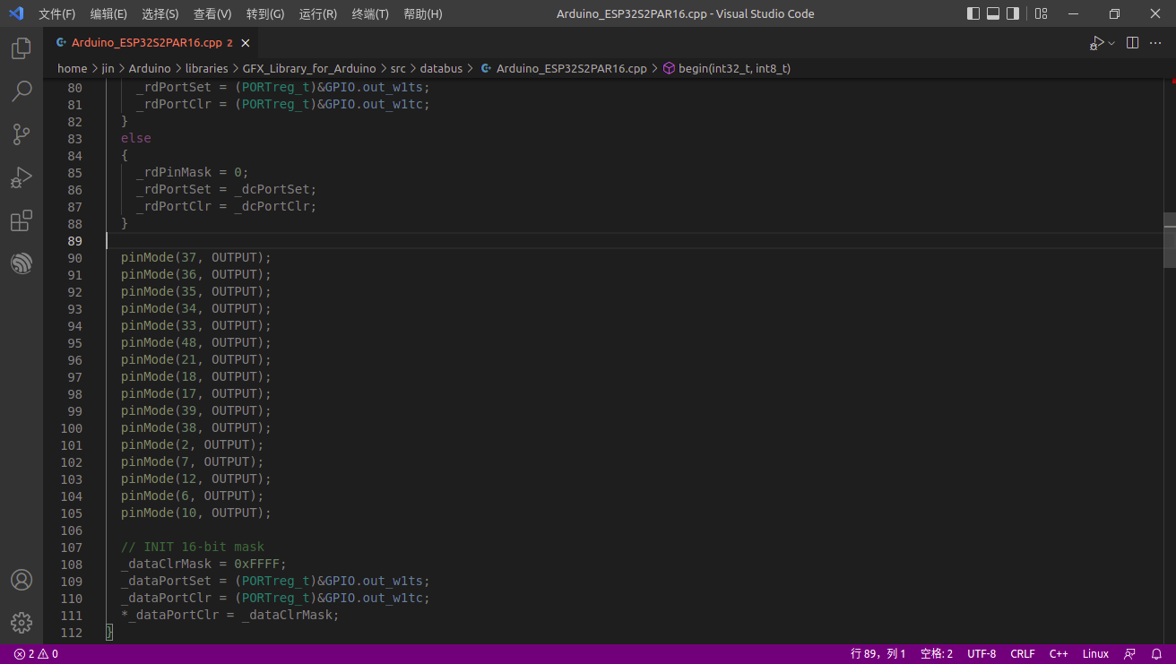Image resolution: width=1176 pixels, height=664 pixels.
Task: Select the Arduino_ESP32S2PAR16.cpp tab
Action: pos(143,42)
